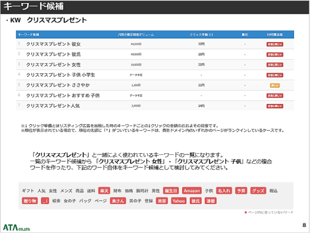Click the 検索 word in tag list

[x=56, y=201]
